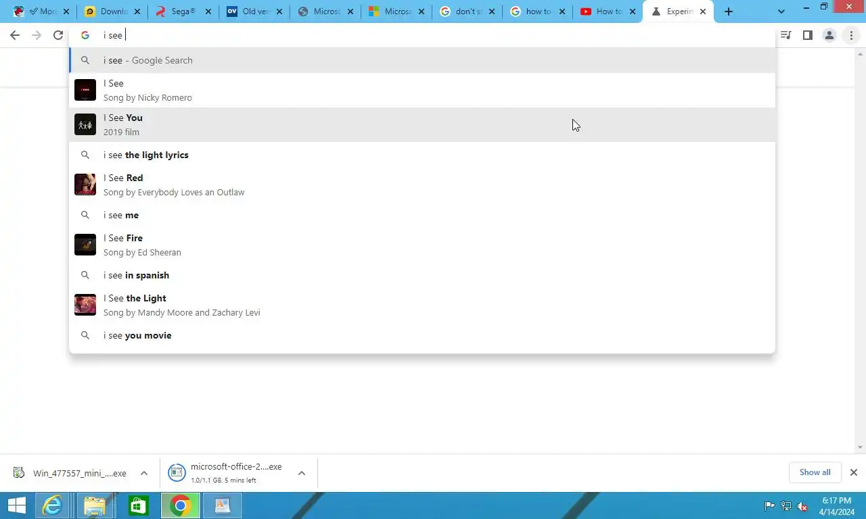866x519 pixels.
Task: Close the Experiments tab
Action: click(703, 11)
